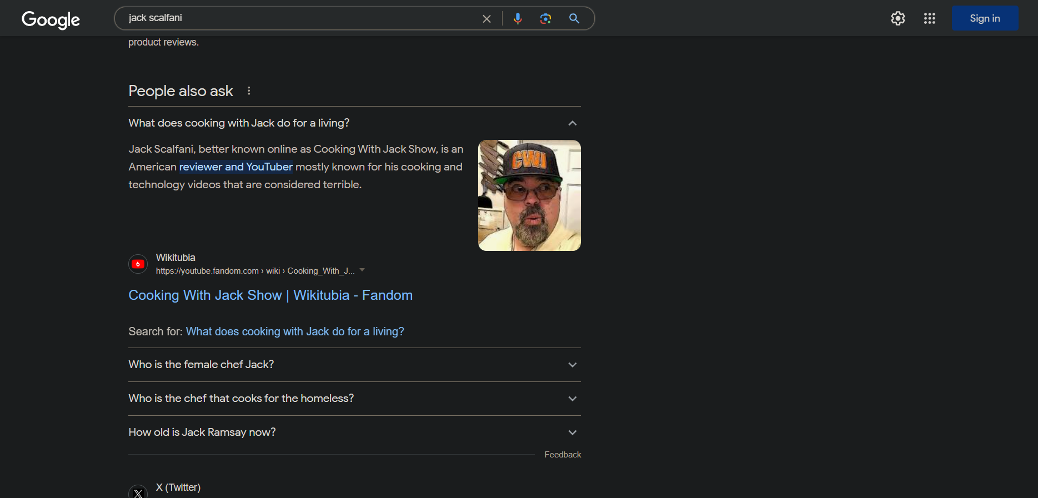
Task: Open the Google apps grid icon
Action: click(930, 18)
